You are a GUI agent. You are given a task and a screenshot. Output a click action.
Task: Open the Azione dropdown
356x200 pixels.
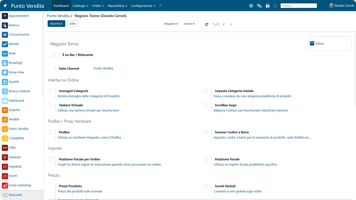(189, 24)
